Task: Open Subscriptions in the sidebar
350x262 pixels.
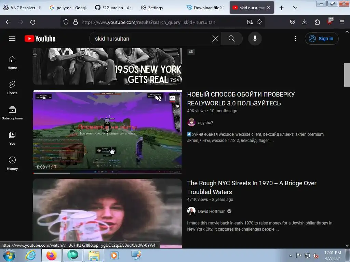Action: 12,113
